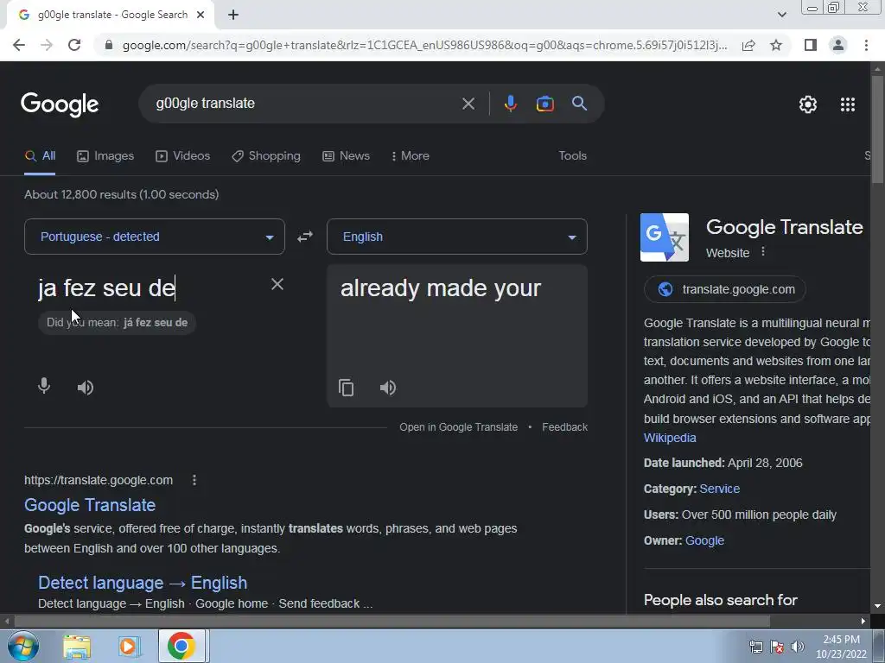Open the site info lock icon

coord(109,45)
